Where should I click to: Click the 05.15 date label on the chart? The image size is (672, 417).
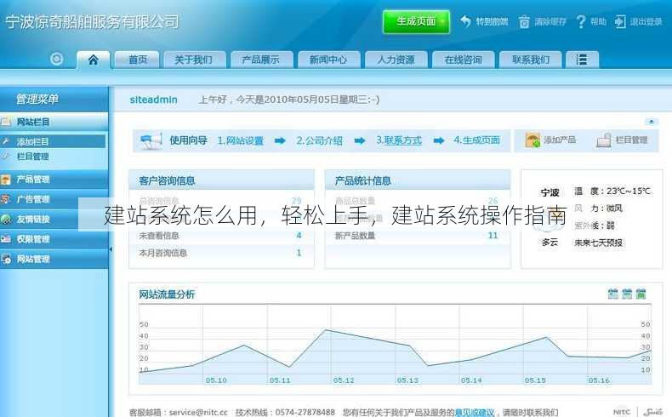[535, 380]
